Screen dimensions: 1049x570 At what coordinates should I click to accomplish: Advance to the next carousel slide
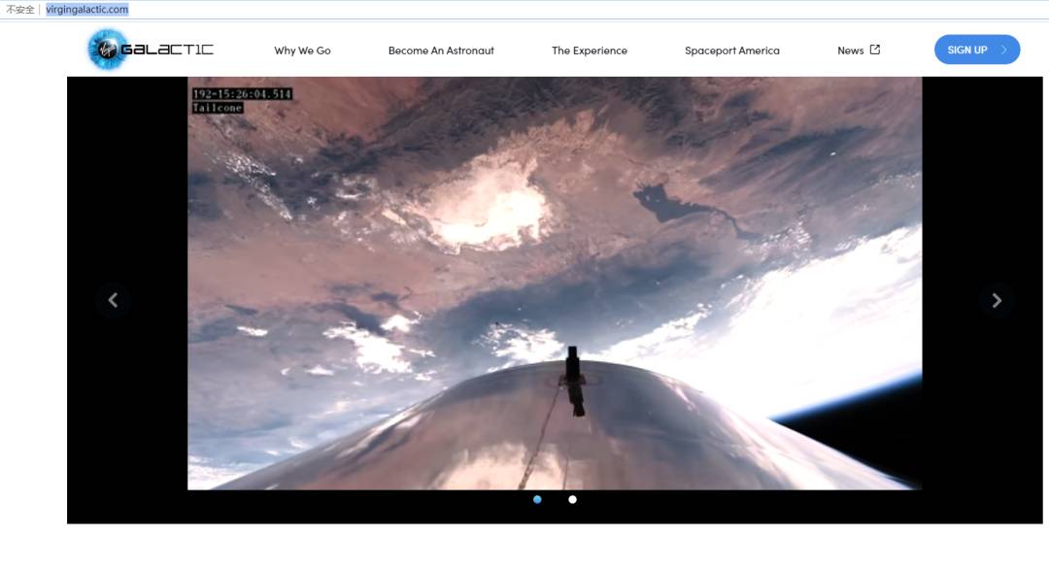click(997, 300)
